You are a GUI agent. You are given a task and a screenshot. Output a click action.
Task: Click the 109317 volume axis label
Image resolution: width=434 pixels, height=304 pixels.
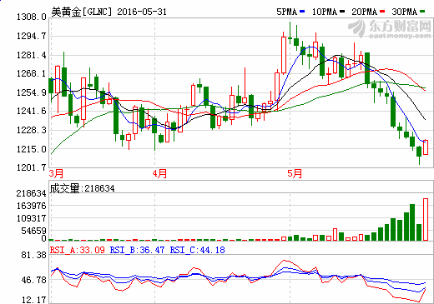[31, 218]
